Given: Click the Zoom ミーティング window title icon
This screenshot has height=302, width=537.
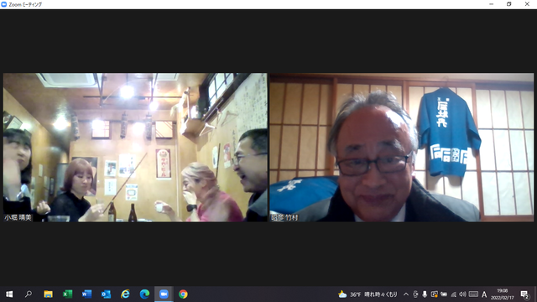Looking at the screenshot, I should coord(3,4).
